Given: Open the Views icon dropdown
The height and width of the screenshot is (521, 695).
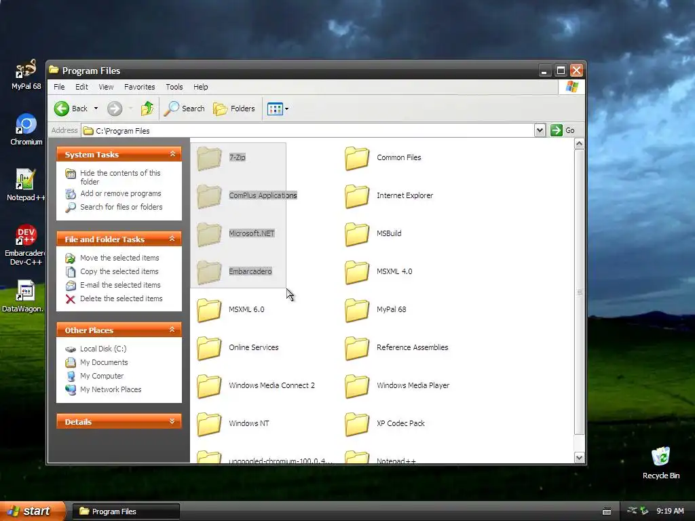Looking at the screenshot, I should pos(278,109).
